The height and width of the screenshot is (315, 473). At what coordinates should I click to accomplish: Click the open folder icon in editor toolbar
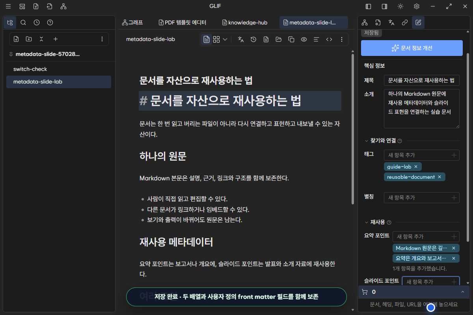279,39
